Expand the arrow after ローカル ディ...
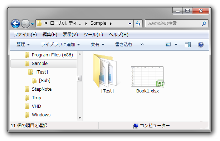The height and width of the screenshot is (141, 220). (x=86, y=24)
